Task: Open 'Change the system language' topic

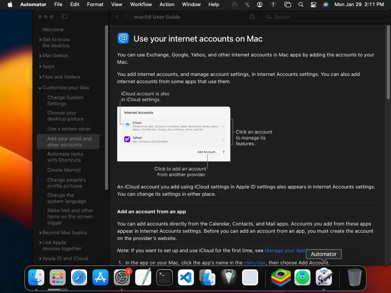Action: 66,198
